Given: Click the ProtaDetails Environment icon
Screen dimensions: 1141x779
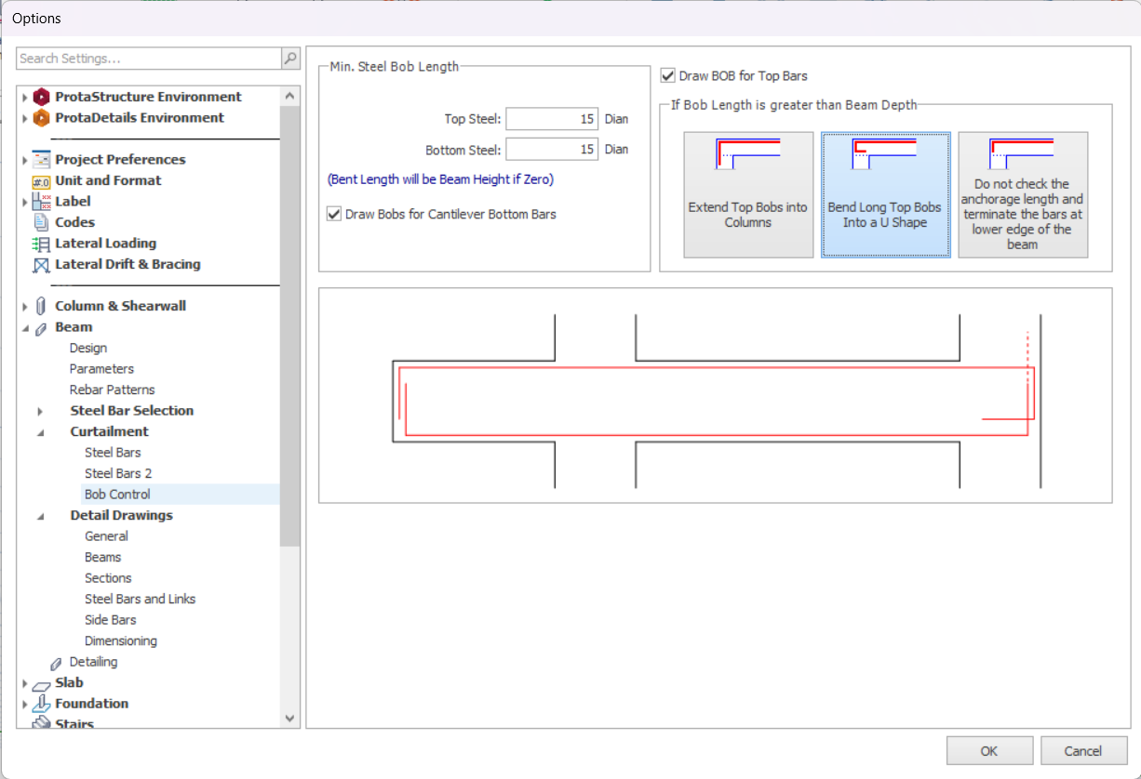Looking at the screenshot, I should pos(41,118).
